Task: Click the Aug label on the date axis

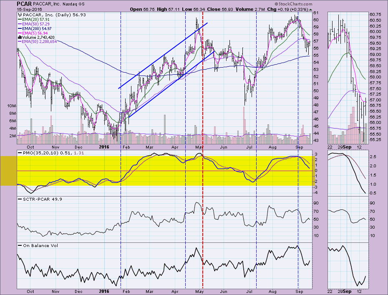Action: click(x=273, y=147)
